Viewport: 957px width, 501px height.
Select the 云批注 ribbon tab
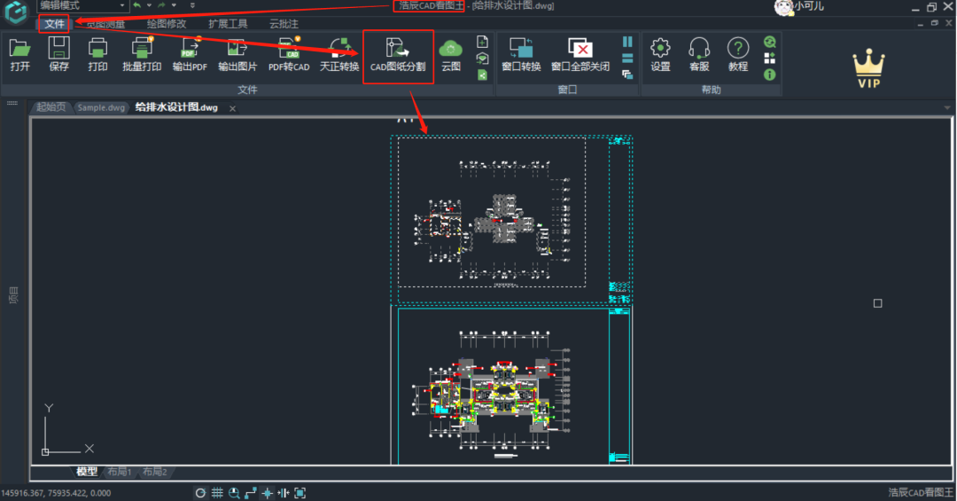(284, 24)
